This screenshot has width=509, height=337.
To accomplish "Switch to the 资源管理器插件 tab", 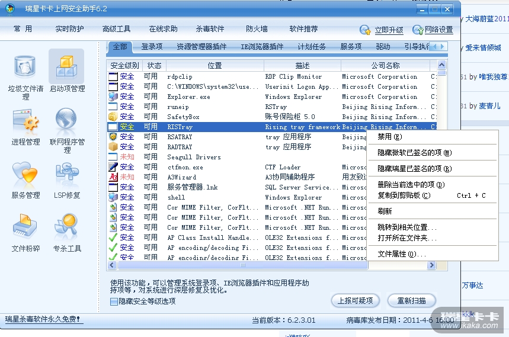I will (201, 47).
